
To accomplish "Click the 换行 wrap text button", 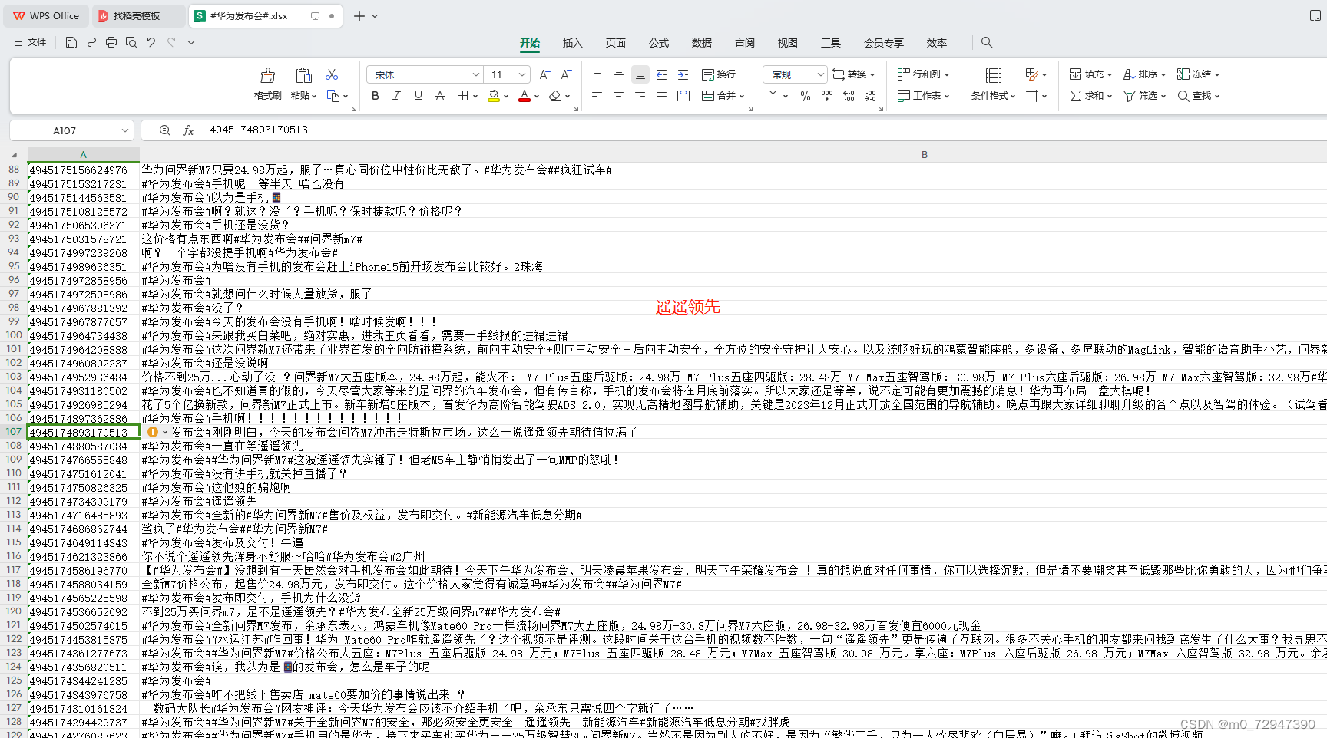I will point(719,74).
